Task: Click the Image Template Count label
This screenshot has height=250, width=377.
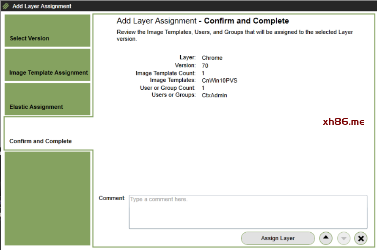Action: 165,73
